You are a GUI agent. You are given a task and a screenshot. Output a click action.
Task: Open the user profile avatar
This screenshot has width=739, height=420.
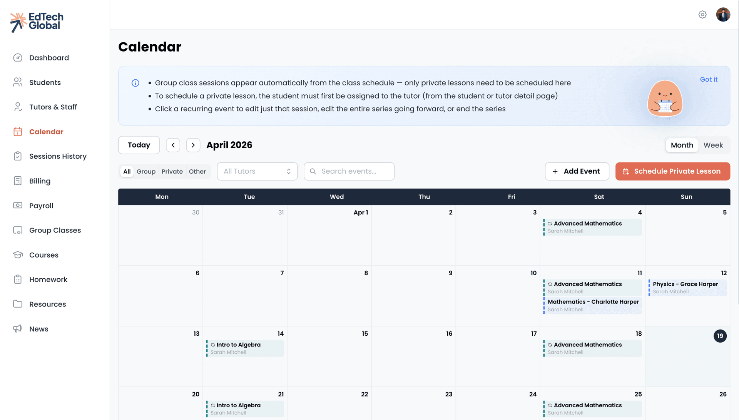(723, 15)
